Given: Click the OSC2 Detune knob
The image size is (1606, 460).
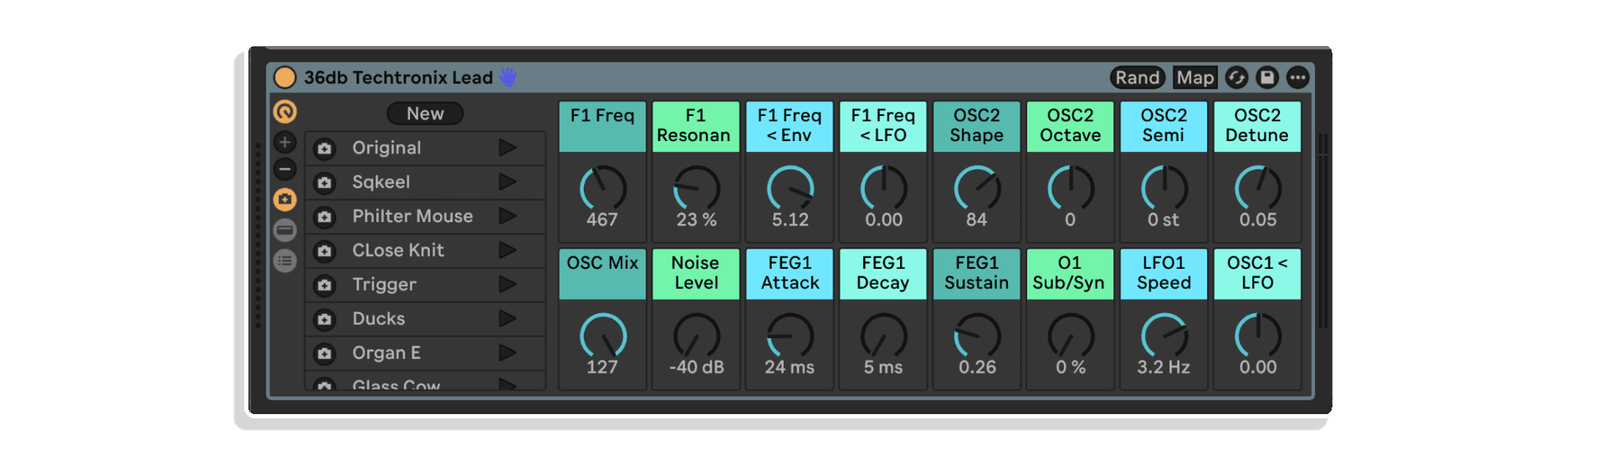Looking at the screenshot, I should pyautogui.click(x=1258, y=189).
